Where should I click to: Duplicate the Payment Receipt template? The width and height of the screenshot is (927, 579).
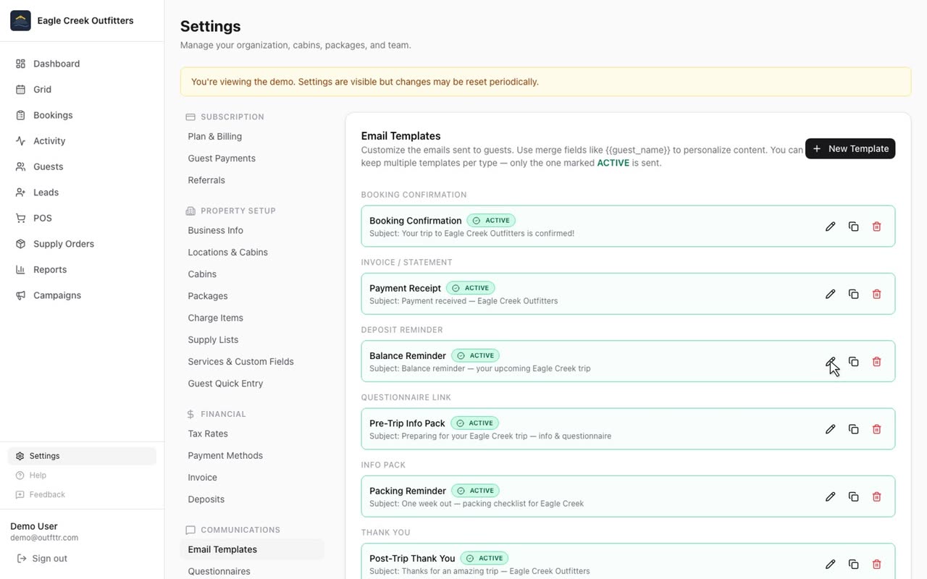(854, 294)
